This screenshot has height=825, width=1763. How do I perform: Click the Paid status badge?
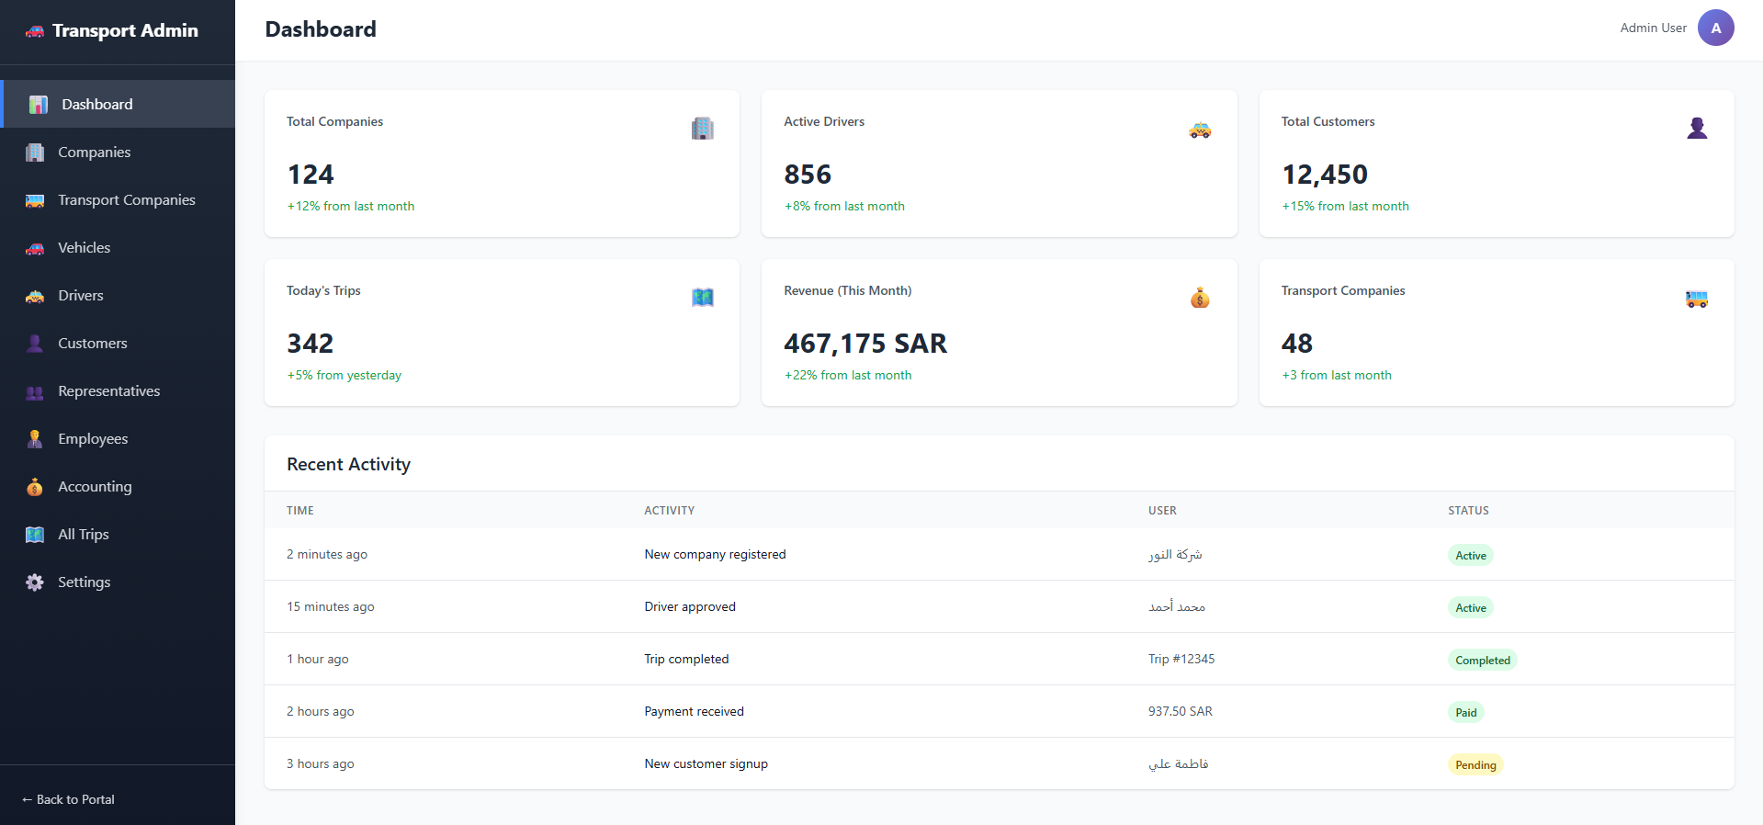[x=1465, y=713]
